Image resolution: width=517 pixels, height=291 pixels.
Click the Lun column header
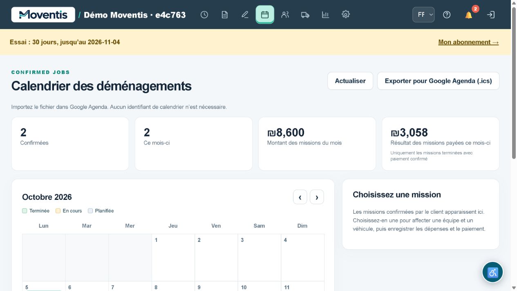tap(44, 226)
